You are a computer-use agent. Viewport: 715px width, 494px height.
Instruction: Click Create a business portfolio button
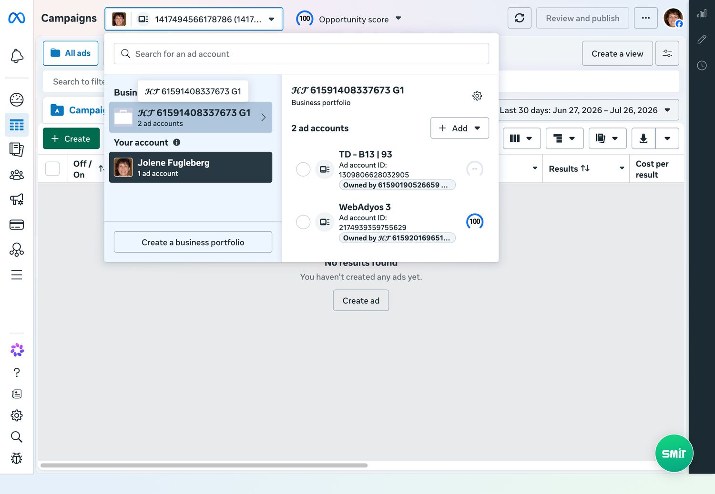pyautogui.click(x=193, y=242)
